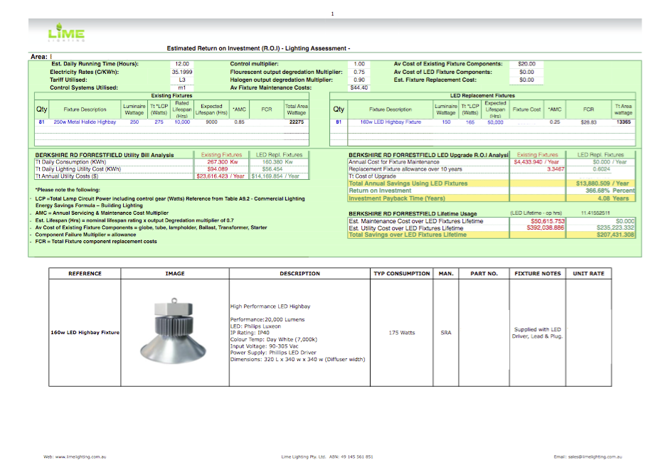This screenshot has height=470, width=665.
Task: Click the 175 Watts consumption cell
Action: [402, 333]
